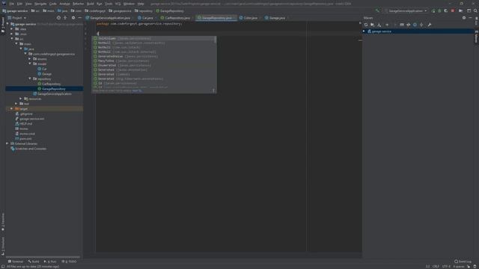Open Terminal tool window
The height and width of the screenshot is (269, 479).
[16, 262]
